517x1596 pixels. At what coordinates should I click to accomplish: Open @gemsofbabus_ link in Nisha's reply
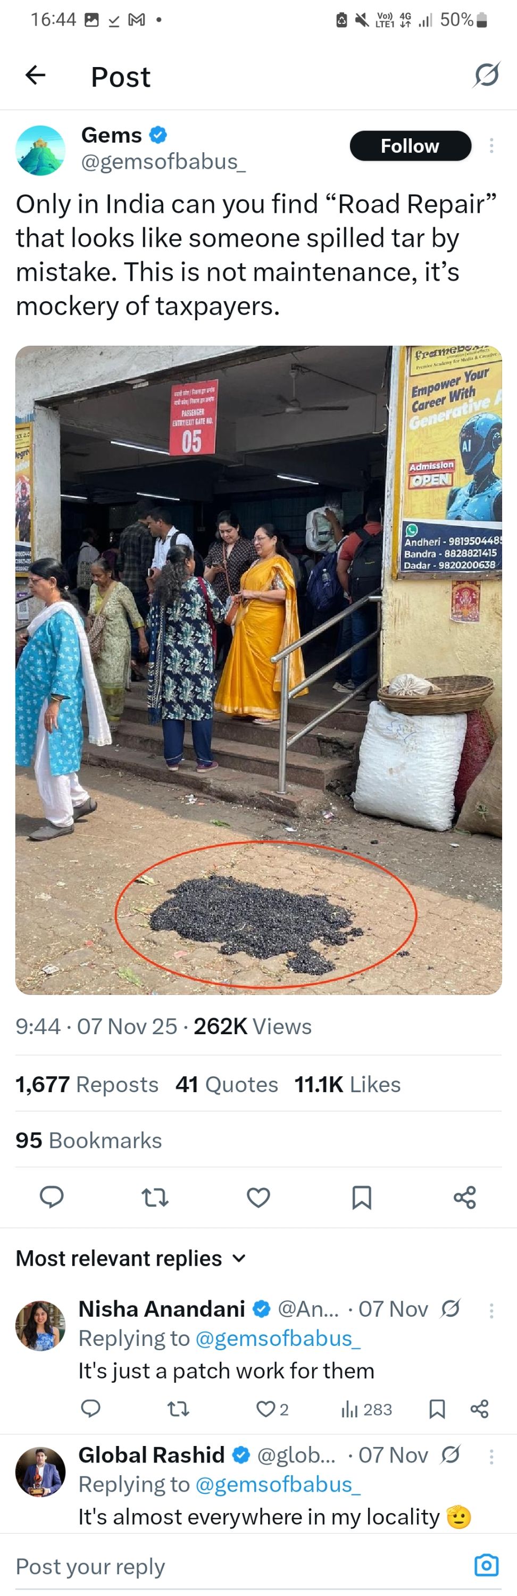278,1339
